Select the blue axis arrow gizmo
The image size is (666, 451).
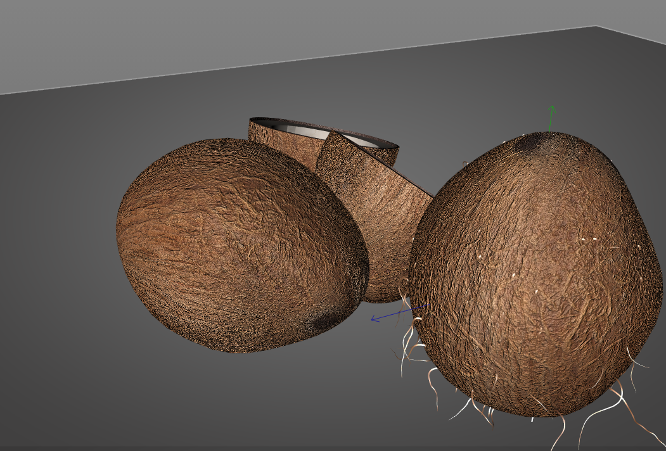tap(399, 313)
